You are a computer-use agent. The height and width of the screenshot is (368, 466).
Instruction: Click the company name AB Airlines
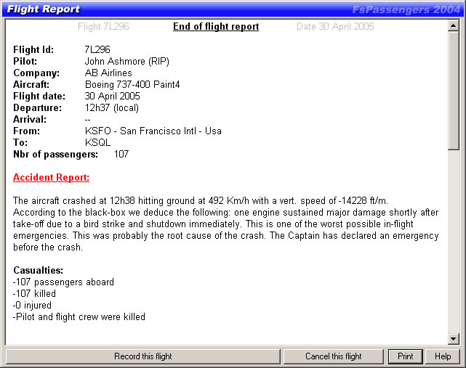[x=108, y=73]
